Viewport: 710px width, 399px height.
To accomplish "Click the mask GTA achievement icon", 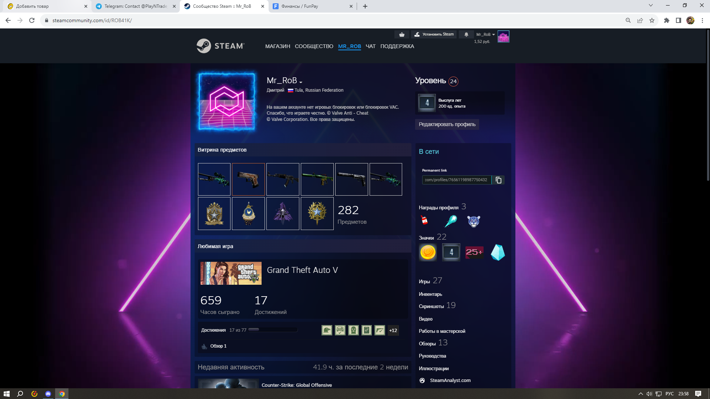I will 353,330.
